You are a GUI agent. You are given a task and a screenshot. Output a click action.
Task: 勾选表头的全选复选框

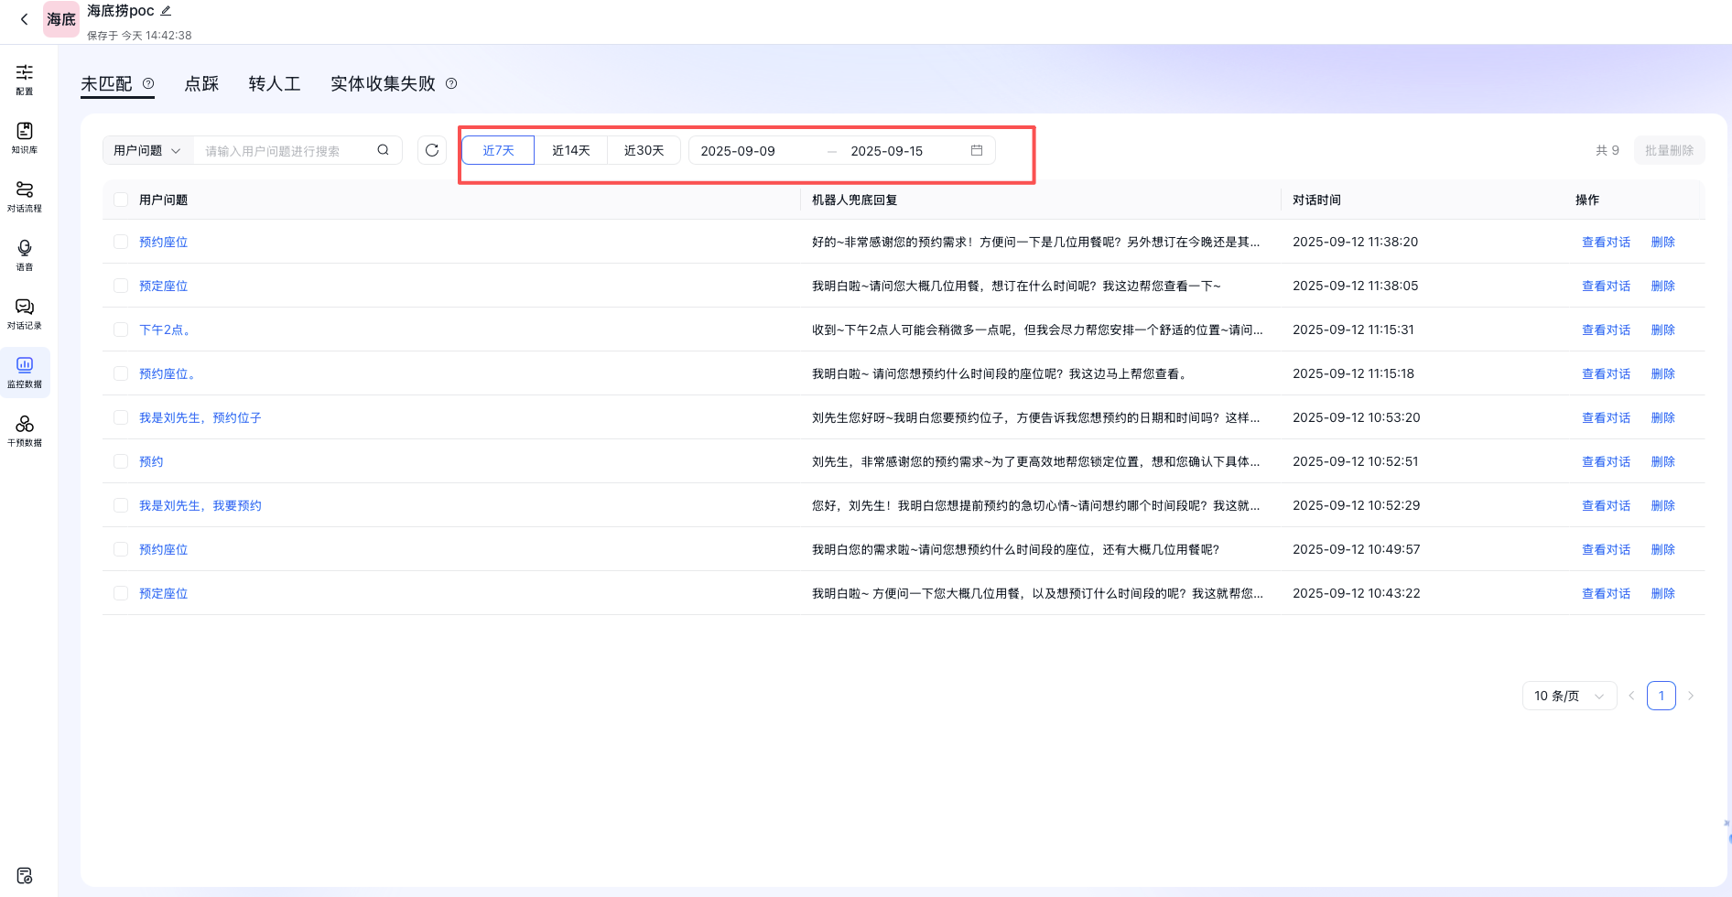[x=121, y=199]
